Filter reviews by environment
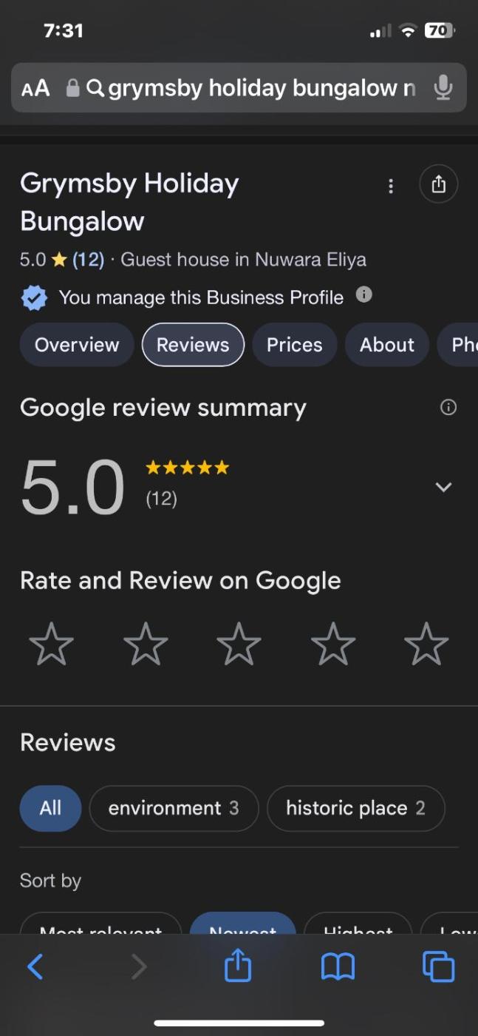 pyautogui.click(x=174, y=808)
